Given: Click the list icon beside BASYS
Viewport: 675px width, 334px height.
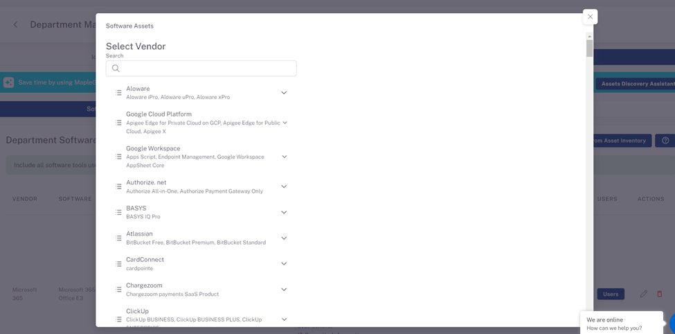Looking at the screenshot, I should (x=118, y=212).
